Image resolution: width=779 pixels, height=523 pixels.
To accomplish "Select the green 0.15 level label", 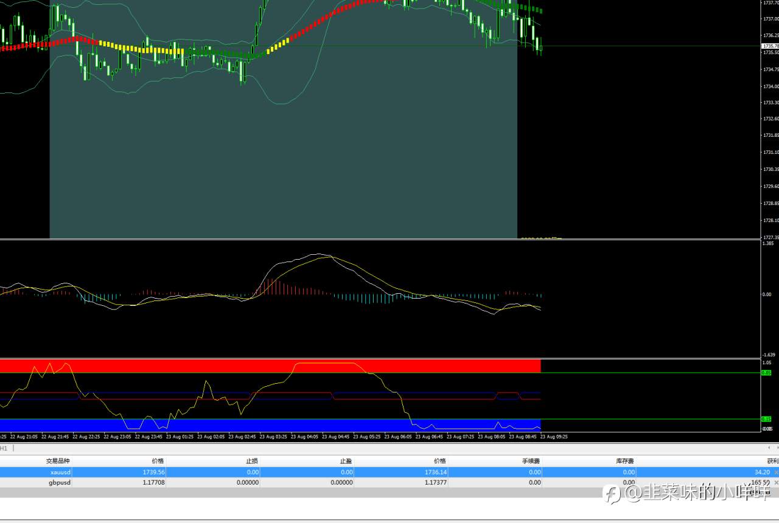I will point(766,419).
